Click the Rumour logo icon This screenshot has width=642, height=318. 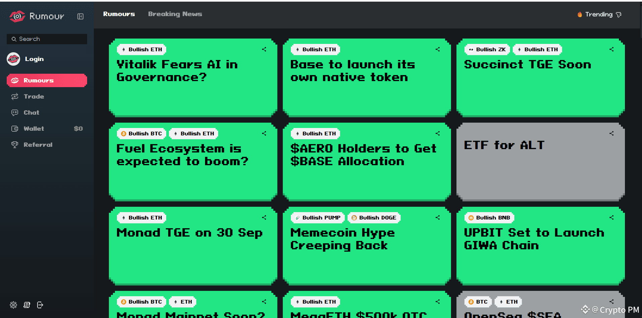click(17, 16)
